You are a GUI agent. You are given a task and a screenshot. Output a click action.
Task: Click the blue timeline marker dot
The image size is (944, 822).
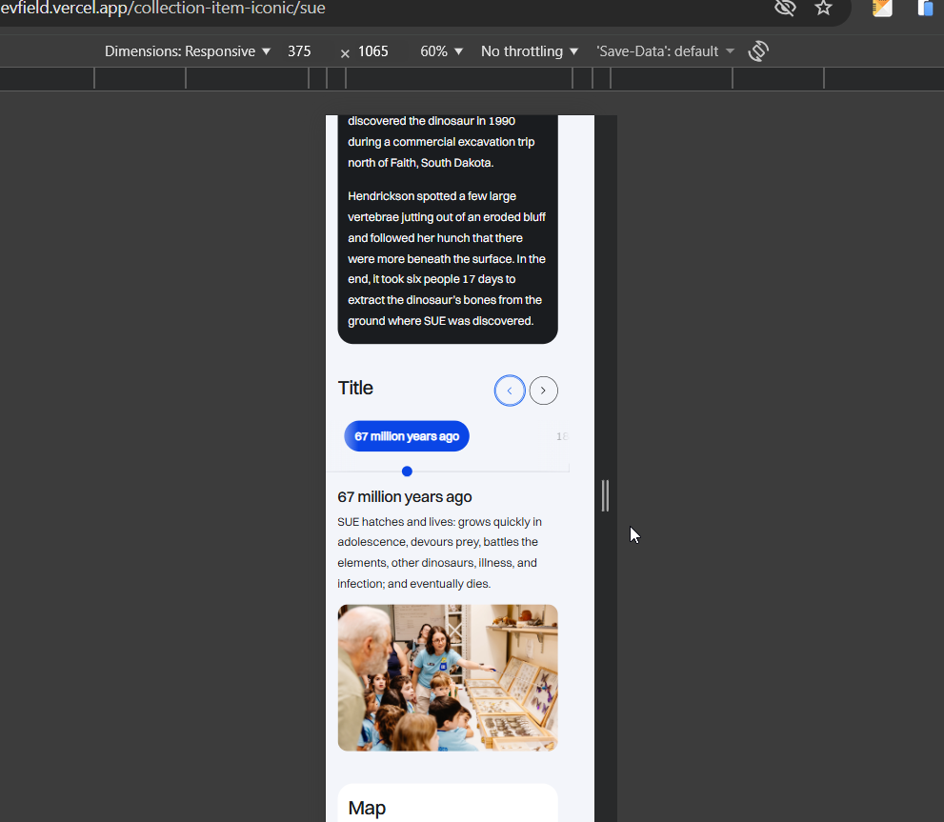coord(407,471)
